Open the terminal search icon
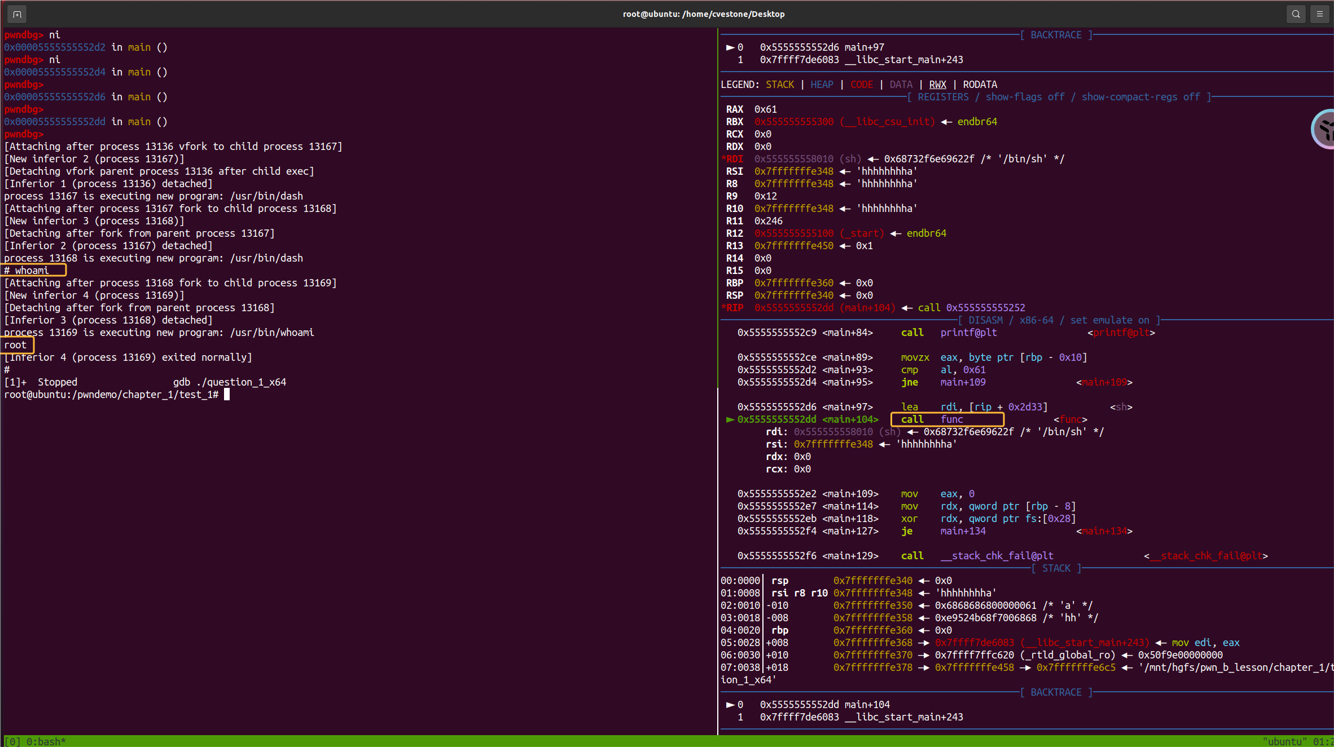Image resolution: width=1334 pixels, height=747 pixels. click(1296, 14)
